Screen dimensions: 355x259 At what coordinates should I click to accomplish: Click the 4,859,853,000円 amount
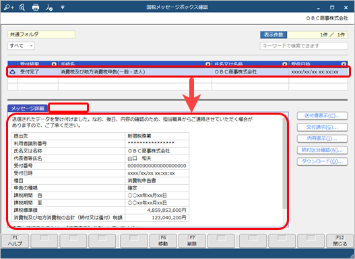pyautogui.click(x=166, y=210)
